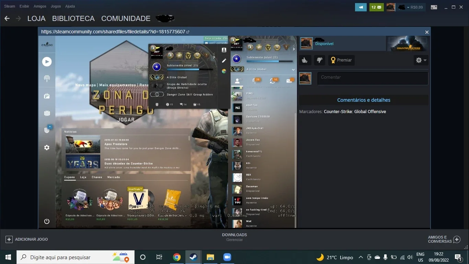
Task: Click the profile card colour wheel icon
Action: (x=224, y=71)
